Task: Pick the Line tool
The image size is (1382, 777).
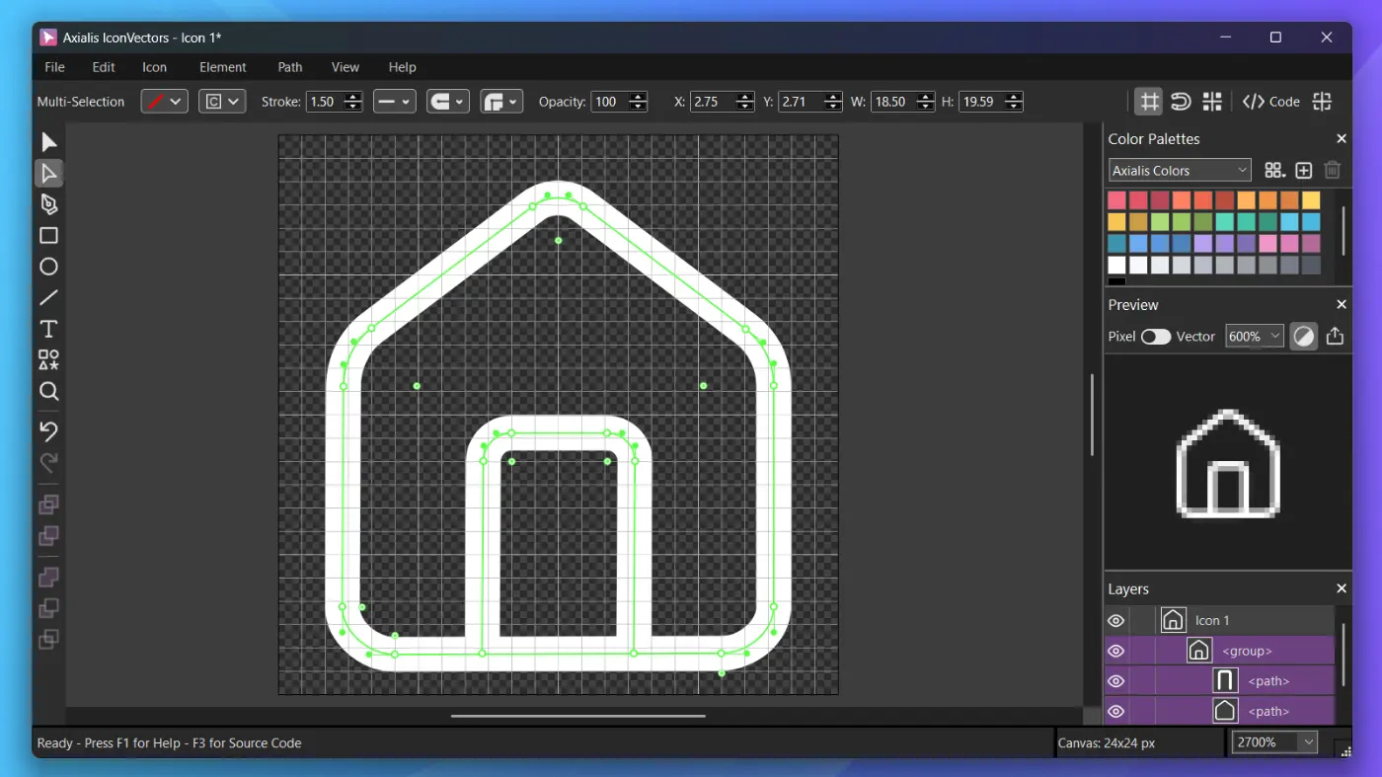Action: tap(48, 298)
